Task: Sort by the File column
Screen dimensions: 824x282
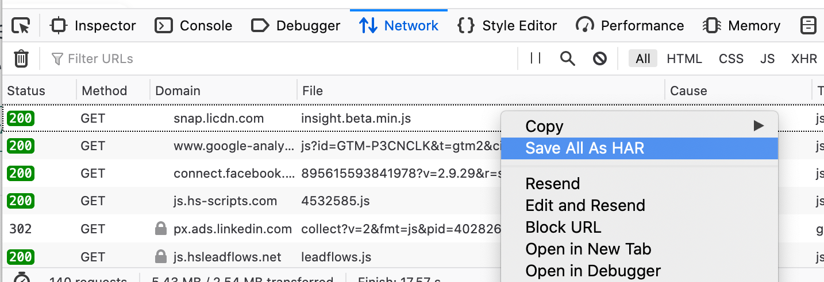Action: (481, 91)
